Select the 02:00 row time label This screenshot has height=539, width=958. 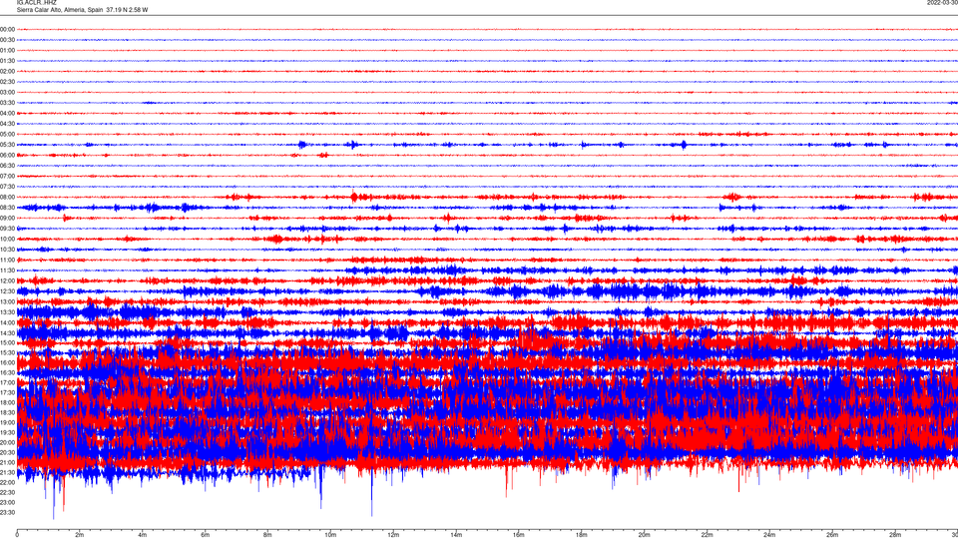[x=7, y=71]
